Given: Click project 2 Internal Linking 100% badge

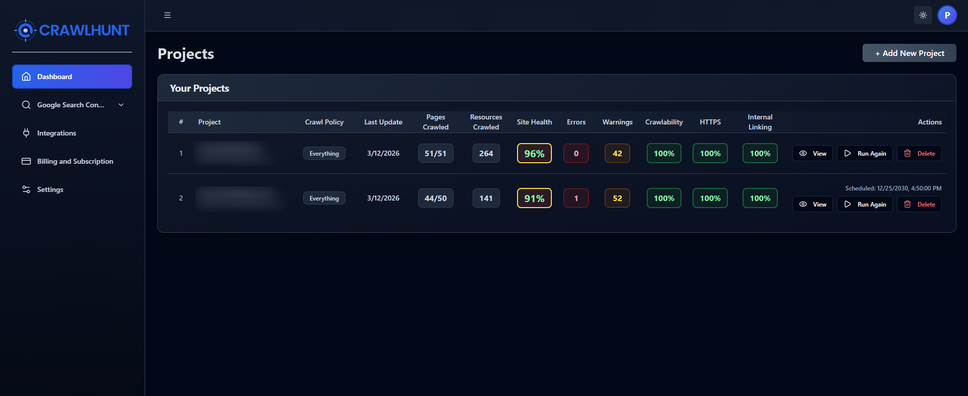Looking at the screenshot, I should [760, 198].
